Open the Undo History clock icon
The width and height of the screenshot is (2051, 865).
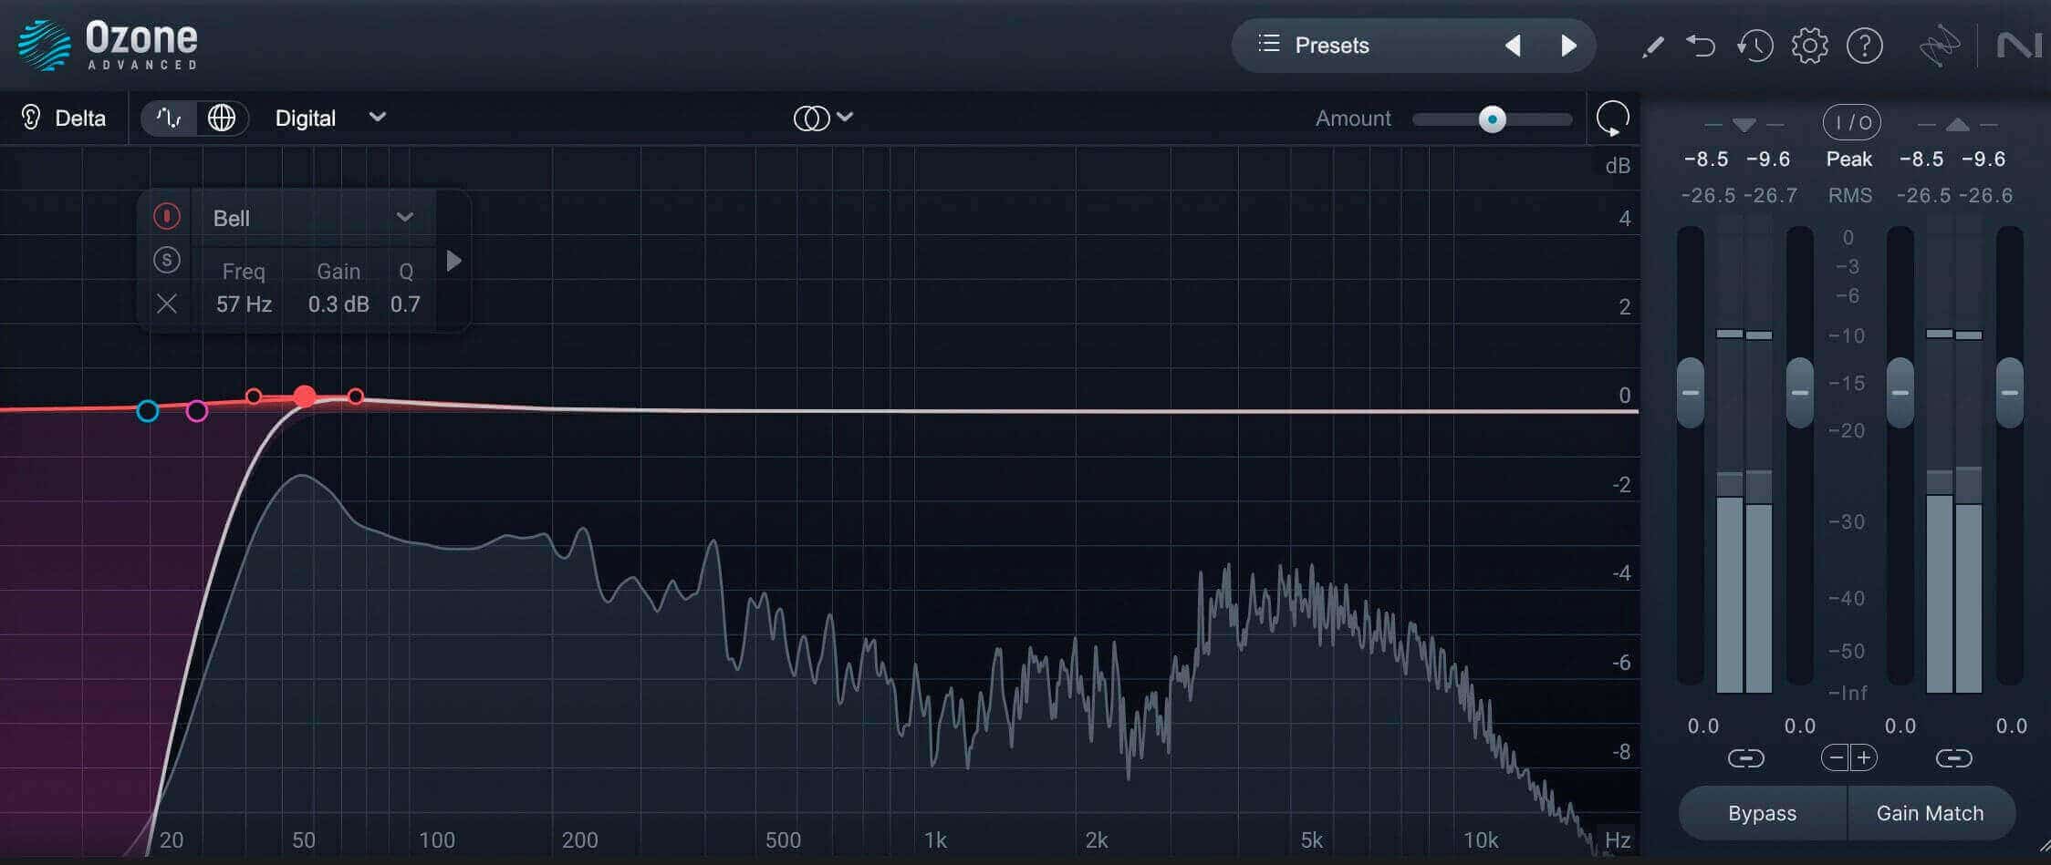point(1754,46)
